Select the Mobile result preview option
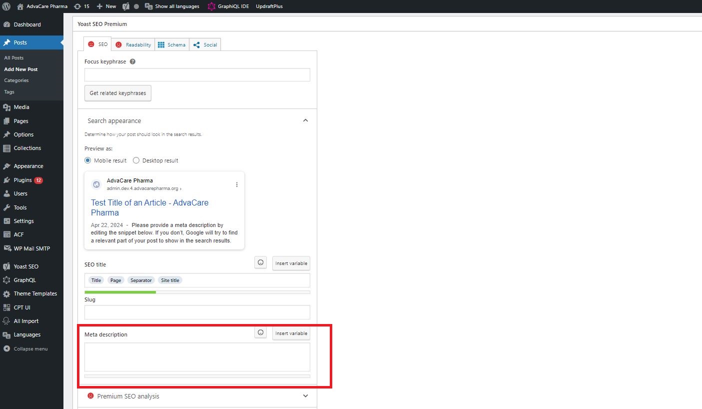Viewport: 702px width, 409px height. [x=88, y=160]
